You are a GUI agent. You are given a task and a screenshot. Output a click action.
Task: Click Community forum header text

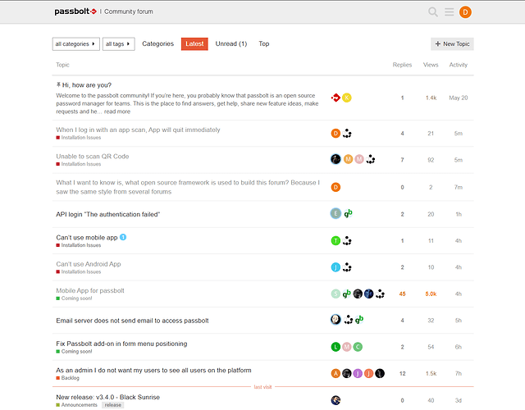128,11
